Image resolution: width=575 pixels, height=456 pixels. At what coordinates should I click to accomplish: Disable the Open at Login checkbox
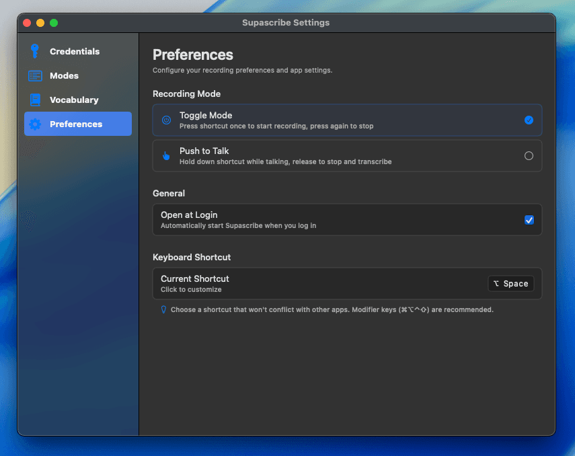pyautogui.click(x=529, y=219)
